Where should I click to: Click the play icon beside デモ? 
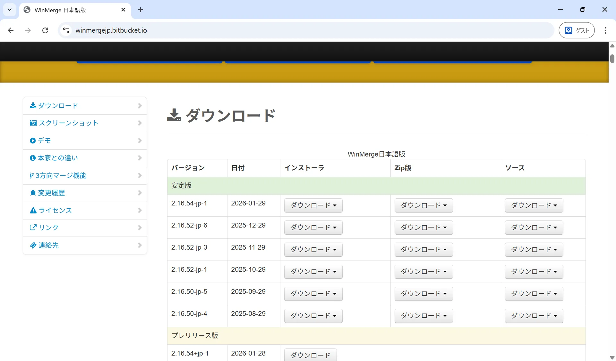[x=33, y=140]
